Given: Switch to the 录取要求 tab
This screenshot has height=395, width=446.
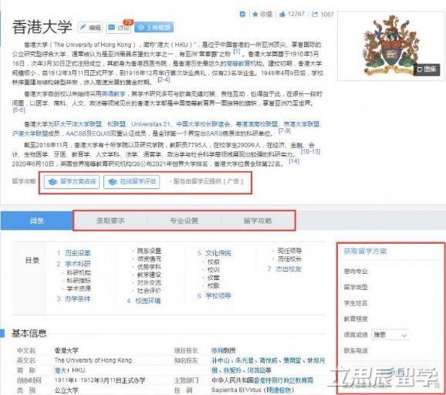Looking at the screenshot, I should coord(110,221).
